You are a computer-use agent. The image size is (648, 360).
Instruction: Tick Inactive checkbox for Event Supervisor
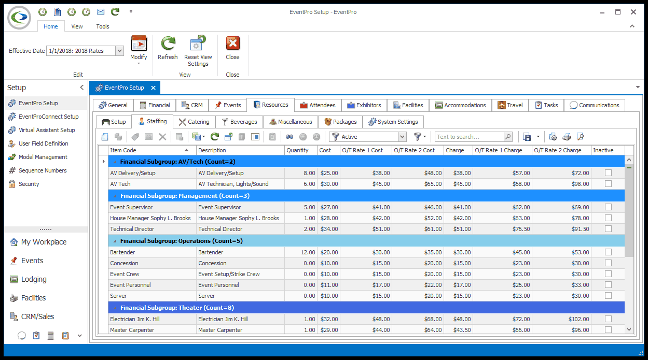(x=608, y=207)
